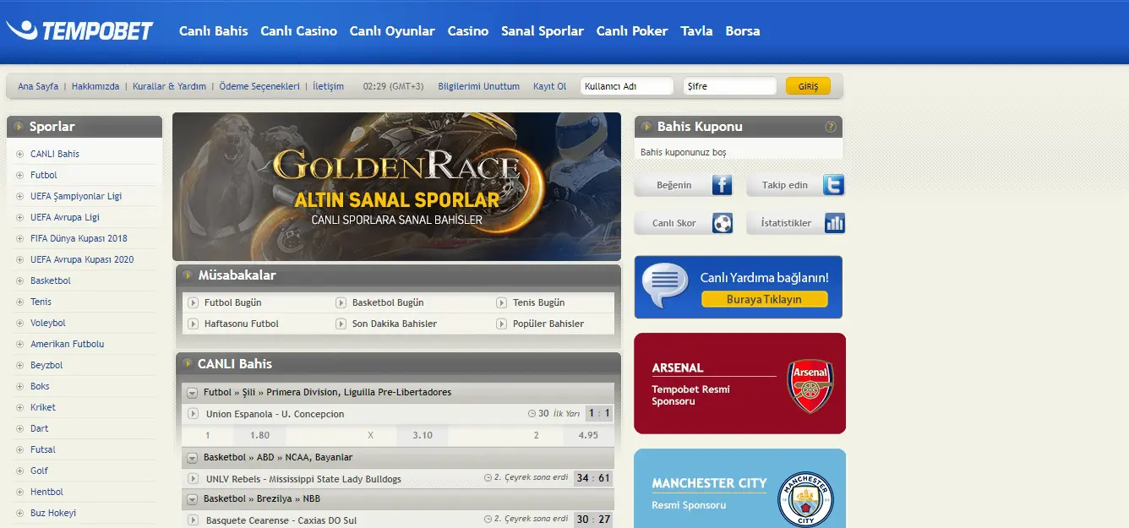The height and width of the screenshot is (528, 1129).
Task: Expand the plus icon next to Futbol
Action: coord(20,175)
